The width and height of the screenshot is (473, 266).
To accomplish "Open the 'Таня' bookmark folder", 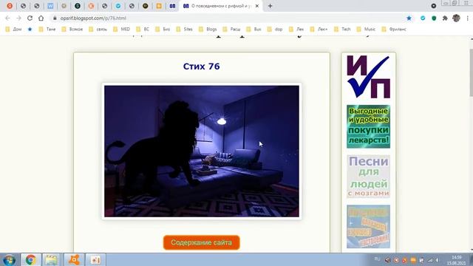I will (47, 30).
